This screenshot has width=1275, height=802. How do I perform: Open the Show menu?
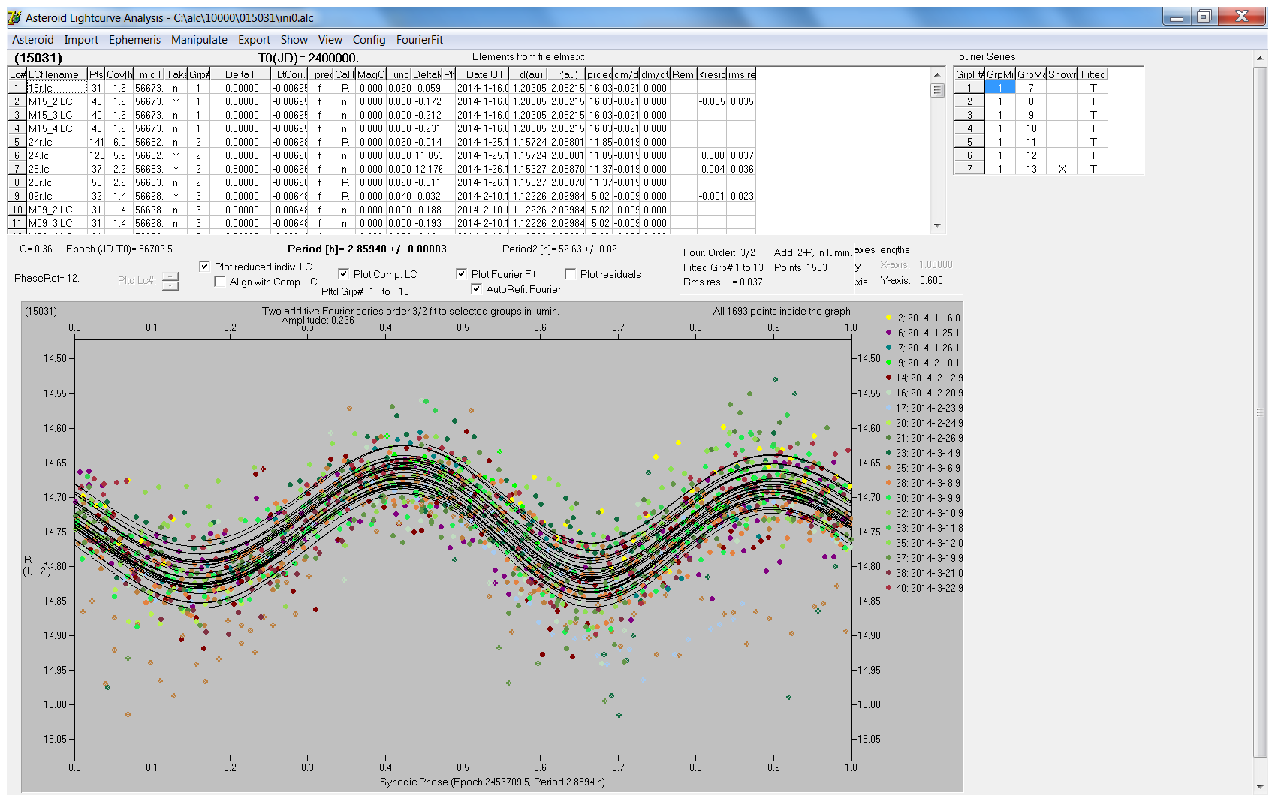pos(294,40)
